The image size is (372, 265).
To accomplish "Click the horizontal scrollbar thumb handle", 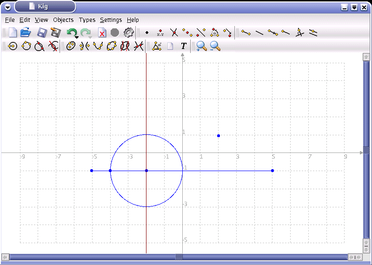I will tap(179, 257).
